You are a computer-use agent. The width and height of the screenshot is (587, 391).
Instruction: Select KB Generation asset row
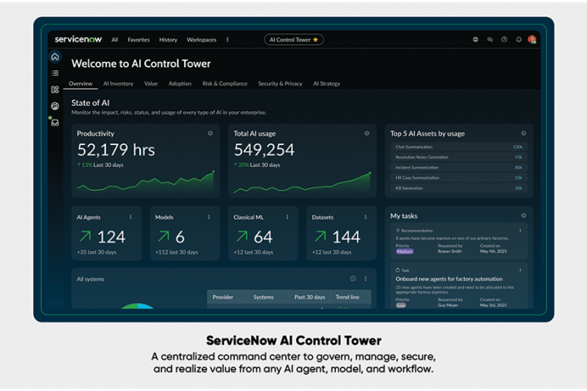[459, 188]
